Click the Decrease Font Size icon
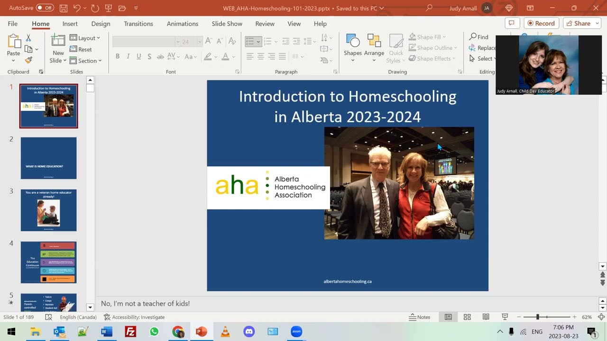 click(x=220, y=42)
